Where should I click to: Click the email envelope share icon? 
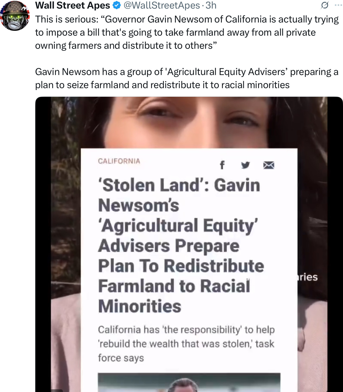269,165
